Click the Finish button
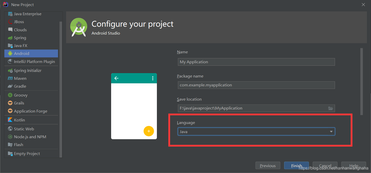Image resolution: width=371 pixels, height=173 pixels. (x=296, y=165)
